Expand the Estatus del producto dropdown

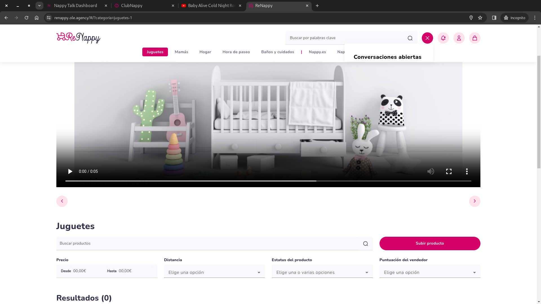[322, 272]
